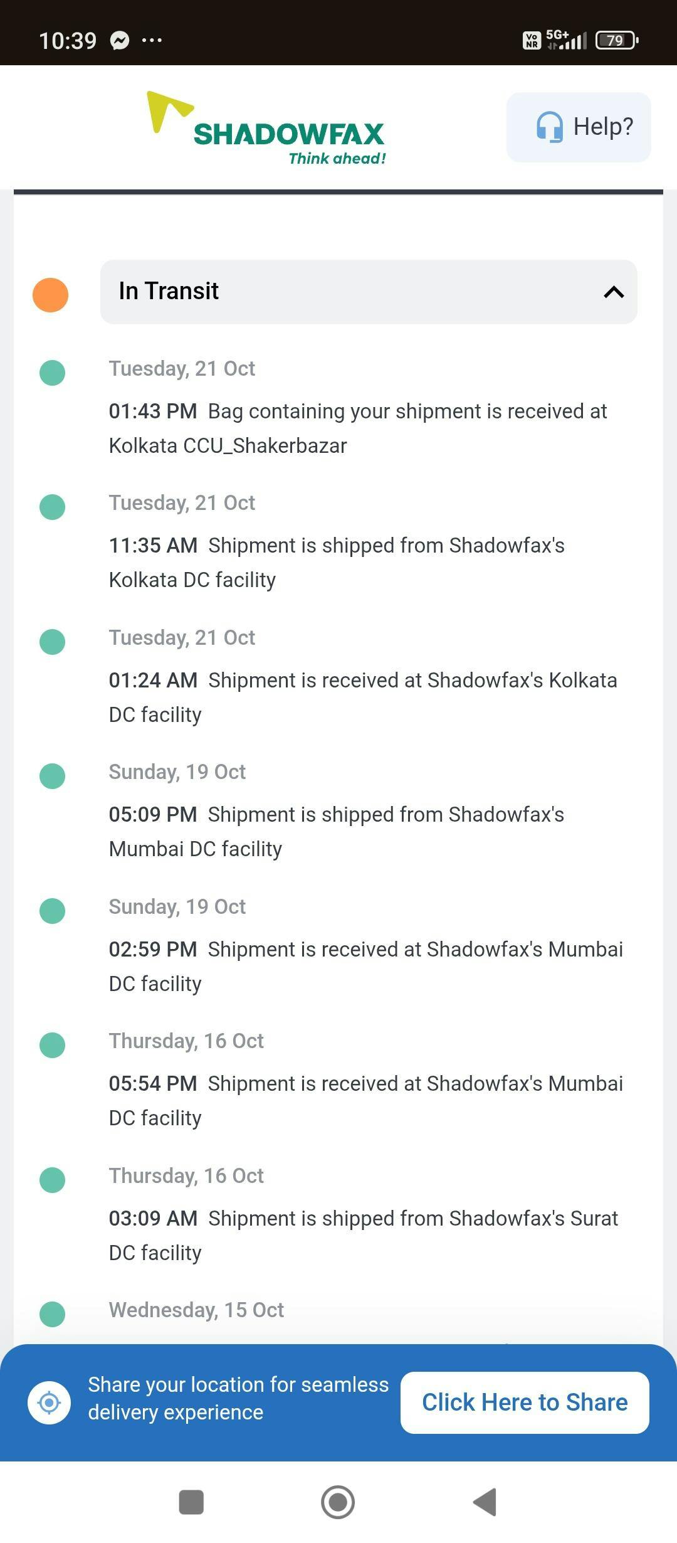Open recent apps with square button

pos(191,1502)
